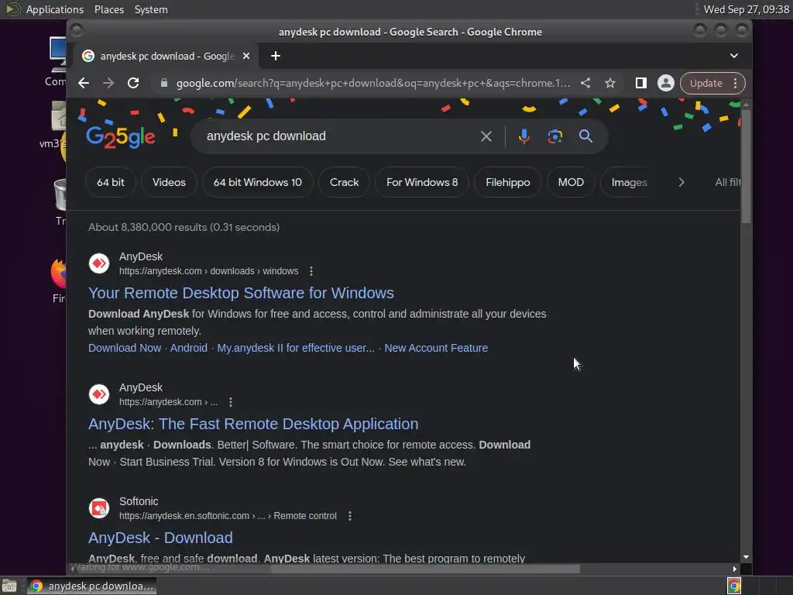
Task: Open the Applications menu
Action: [x=55, y=9]
